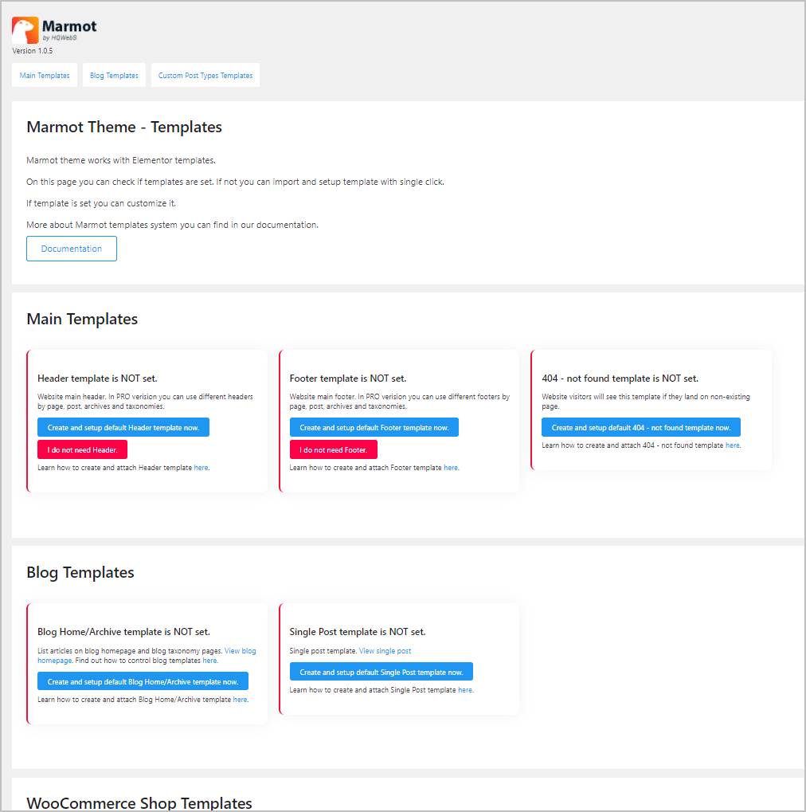Create default Blog Home/Archive template
Screen dimensions: 806x812
click(x=143, y=682)
